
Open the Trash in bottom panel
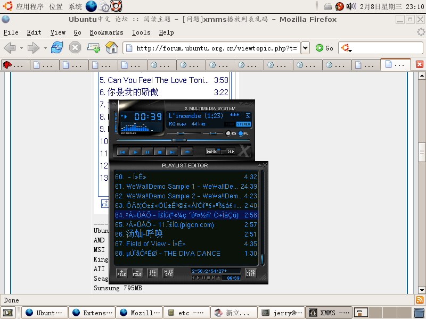419,313
